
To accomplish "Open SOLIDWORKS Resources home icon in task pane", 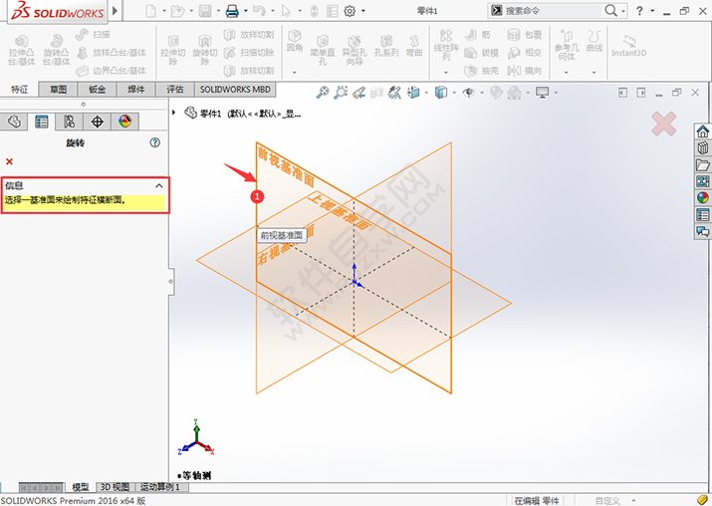I will 702,131.
